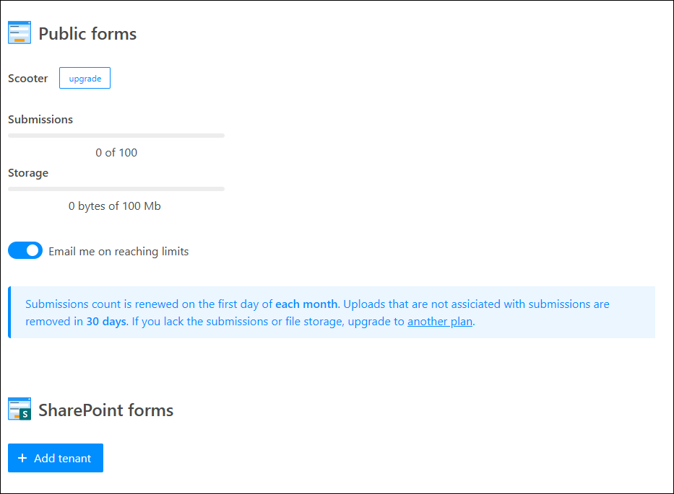Select the SharePoint forms heading

pos(105,410)
